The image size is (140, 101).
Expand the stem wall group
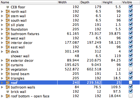pos(2,16)
